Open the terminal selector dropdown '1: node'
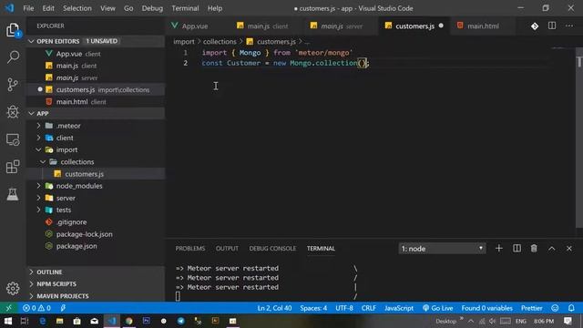583x328 pixels. 442,249
